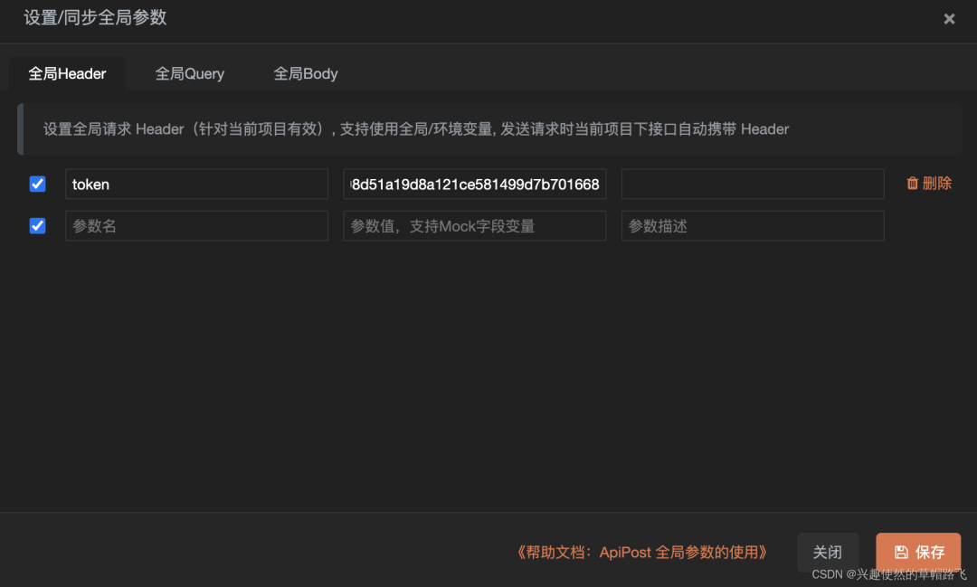This screenshot has height=587, width=977.
Task: Select the 全局Header tab
Action: click(x=66, y=73)
